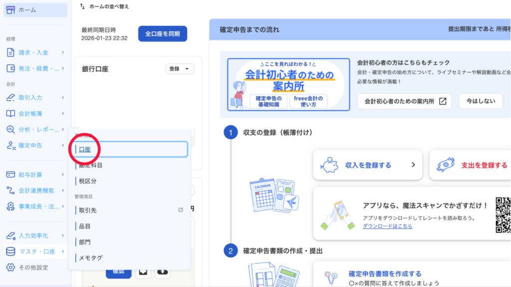Select 税区分 in the flyout menu
511x287 pixels.
coord(88,181)
